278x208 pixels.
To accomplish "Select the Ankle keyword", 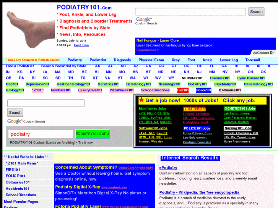I will pyautogui.click(x=207, y=60).
